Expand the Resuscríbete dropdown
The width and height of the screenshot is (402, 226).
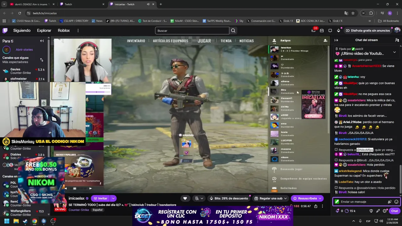tap(320, 198)
